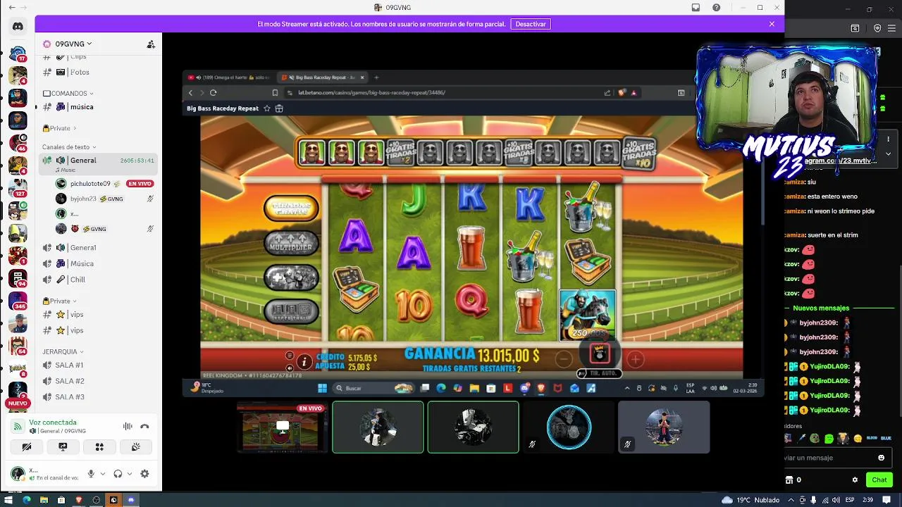Collapse the Canales de texto category

pyautogui.click(x=68, y=147)
